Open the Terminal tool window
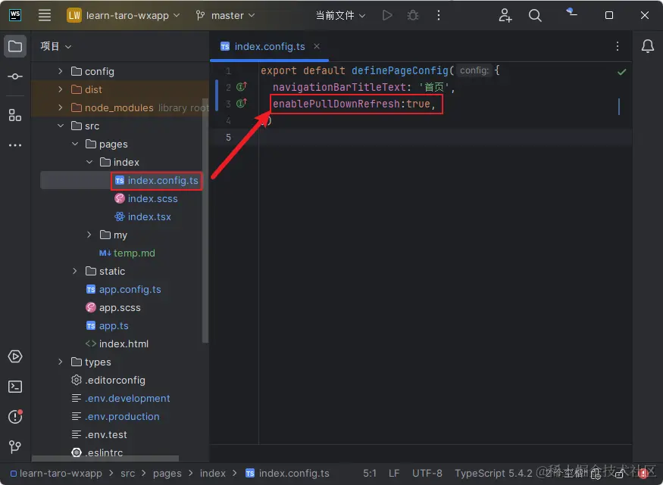The height and width of the screenshot is (485, 663). click(x=15, y=387)
